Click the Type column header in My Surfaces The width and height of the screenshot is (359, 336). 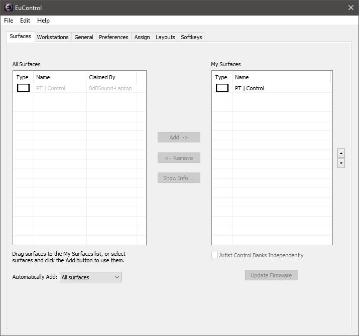tap(222, 77)
